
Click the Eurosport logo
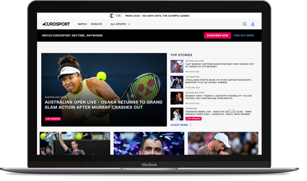(x=56, y=24)
